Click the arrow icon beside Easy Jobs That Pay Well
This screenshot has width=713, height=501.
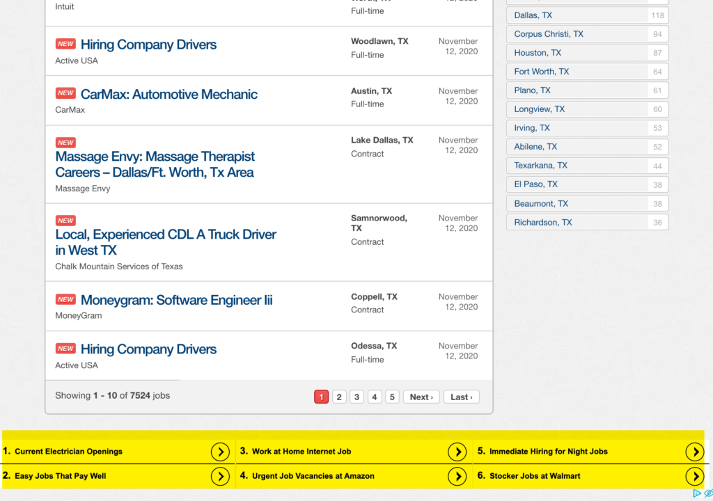[220, 476]
